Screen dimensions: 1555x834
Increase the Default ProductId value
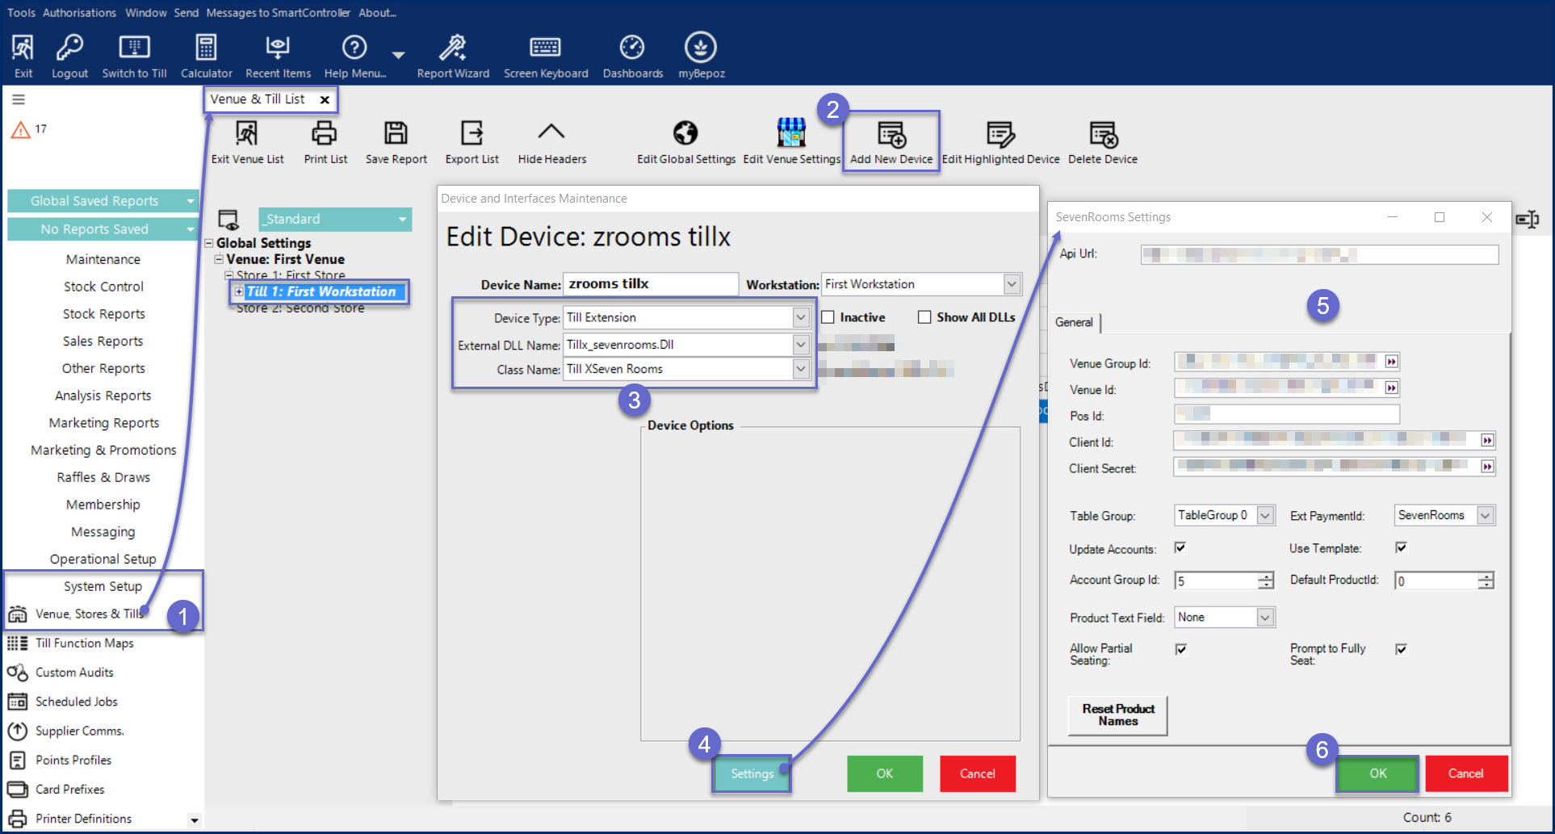click(1486, 576)
